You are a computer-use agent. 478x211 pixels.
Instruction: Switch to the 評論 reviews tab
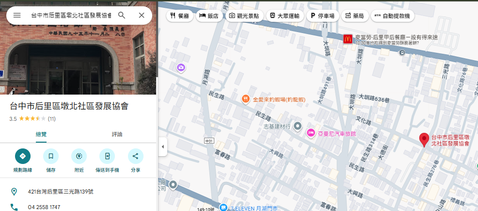[117, 134]
